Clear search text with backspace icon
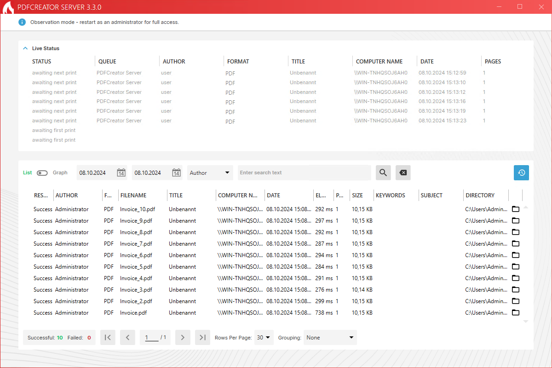The image size is (552, 368). point(403,172)
